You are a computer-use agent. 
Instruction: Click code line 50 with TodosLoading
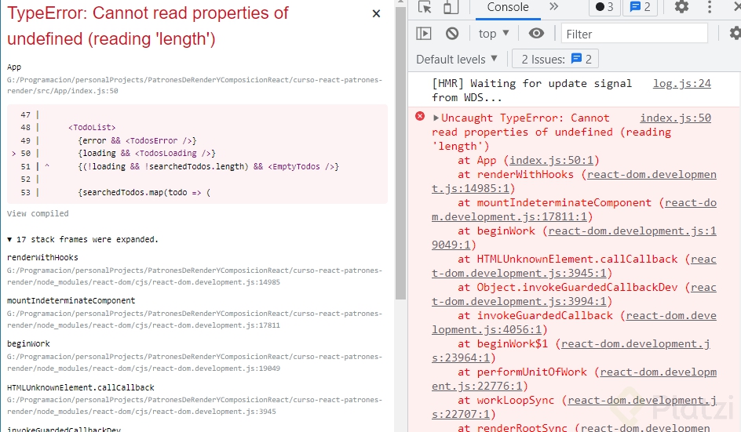[x=147, y=154]
